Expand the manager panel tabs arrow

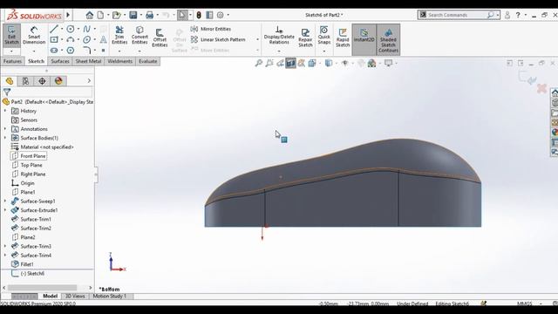point(89,81)
